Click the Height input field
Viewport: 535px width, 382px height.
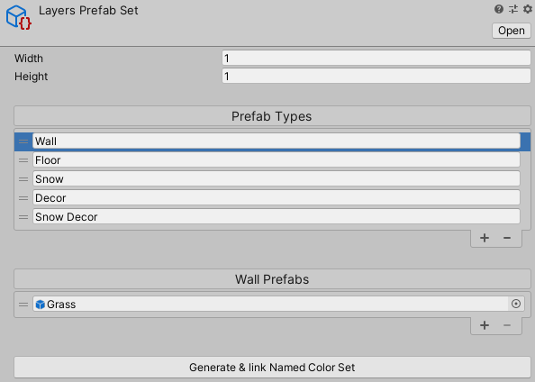tap(376, 76)
